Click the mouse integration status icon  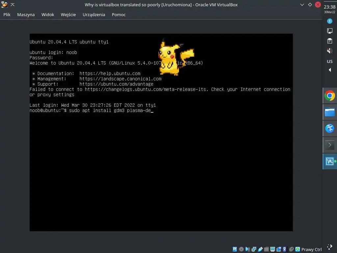click(292, 249)
